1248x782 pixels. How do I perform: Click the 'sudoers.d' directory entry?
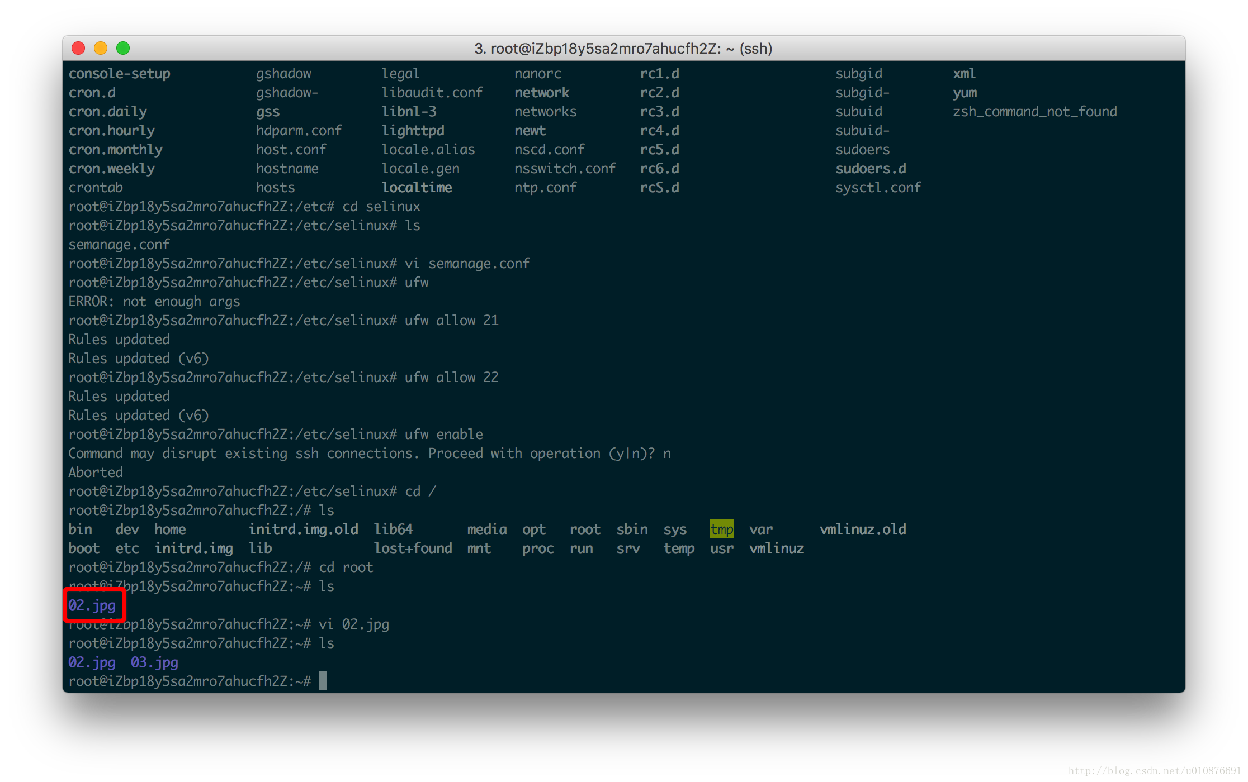(871, 169)
